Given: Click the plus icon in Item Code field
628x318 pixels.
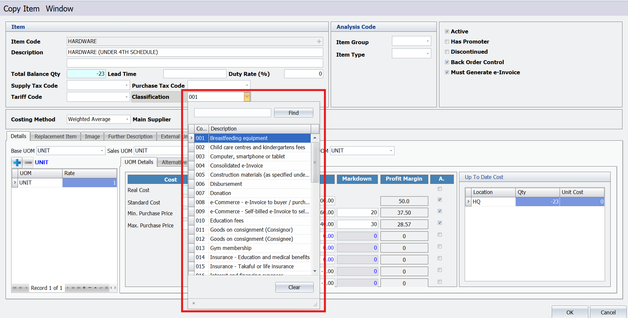Looking at the screenshot, I should [319, 42].
